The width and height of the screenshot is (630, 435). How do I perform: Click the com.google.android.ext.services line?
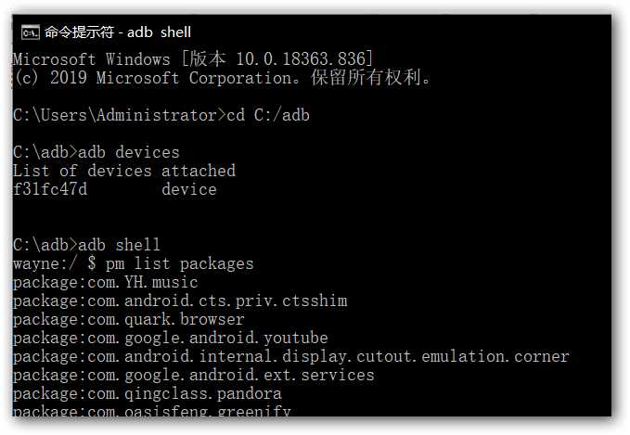pos(194,375)
